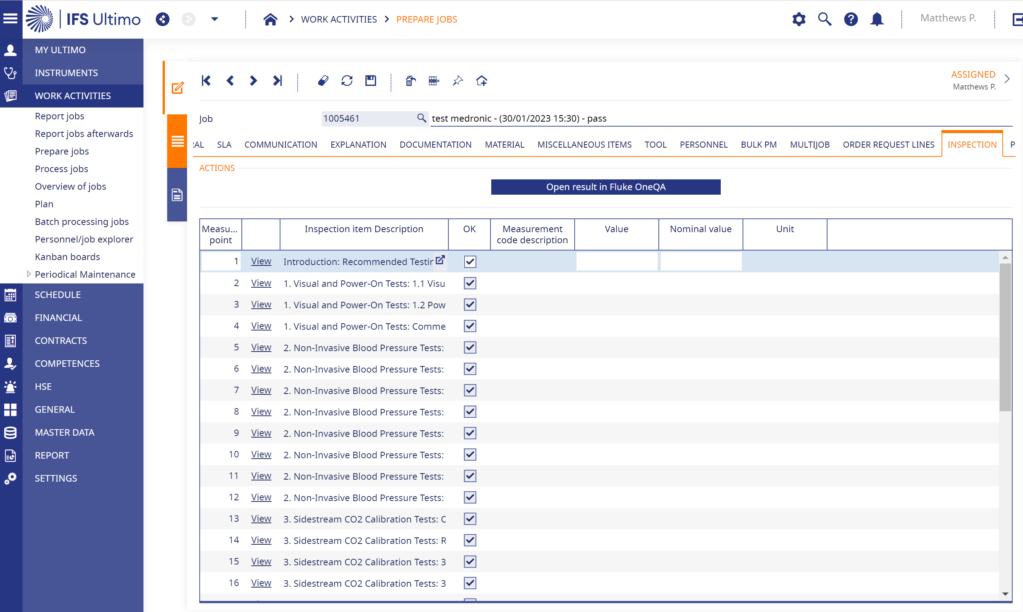Switch to the MATERIAL tab
Viewport: 1023px width, 612px height.
(x=504, y=145)
